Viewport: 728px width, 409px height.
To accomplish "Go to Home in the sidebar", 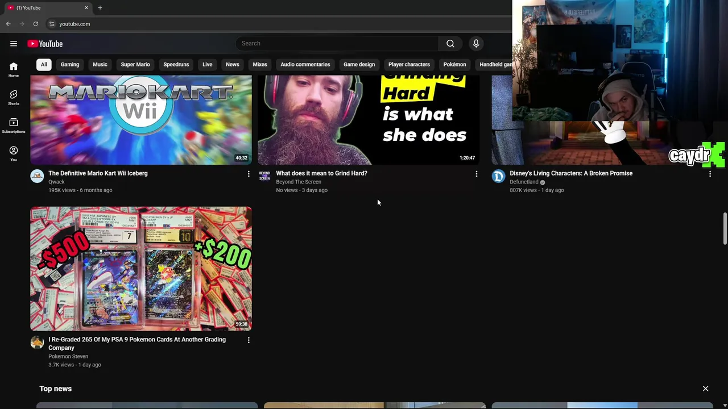I will [x=14, y=69].
